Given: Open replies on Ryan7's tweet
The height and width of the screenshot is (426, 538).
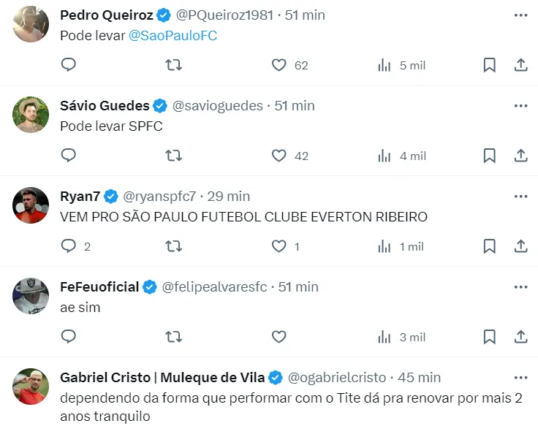Looking at the screenshot, I should 69,246.
